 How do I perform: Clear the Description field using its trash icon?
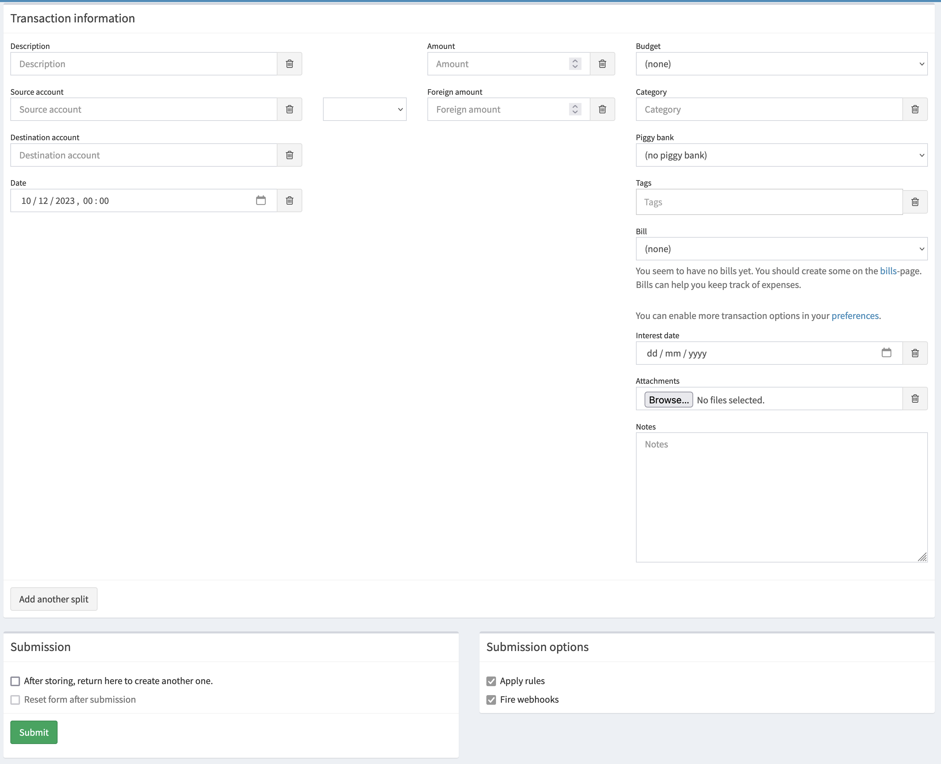289,63
